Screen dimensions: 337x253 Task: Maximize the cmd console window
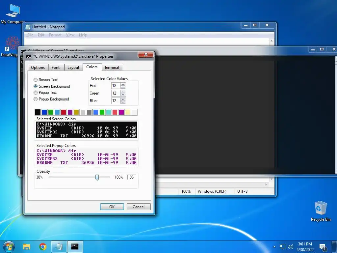point(322,49)
